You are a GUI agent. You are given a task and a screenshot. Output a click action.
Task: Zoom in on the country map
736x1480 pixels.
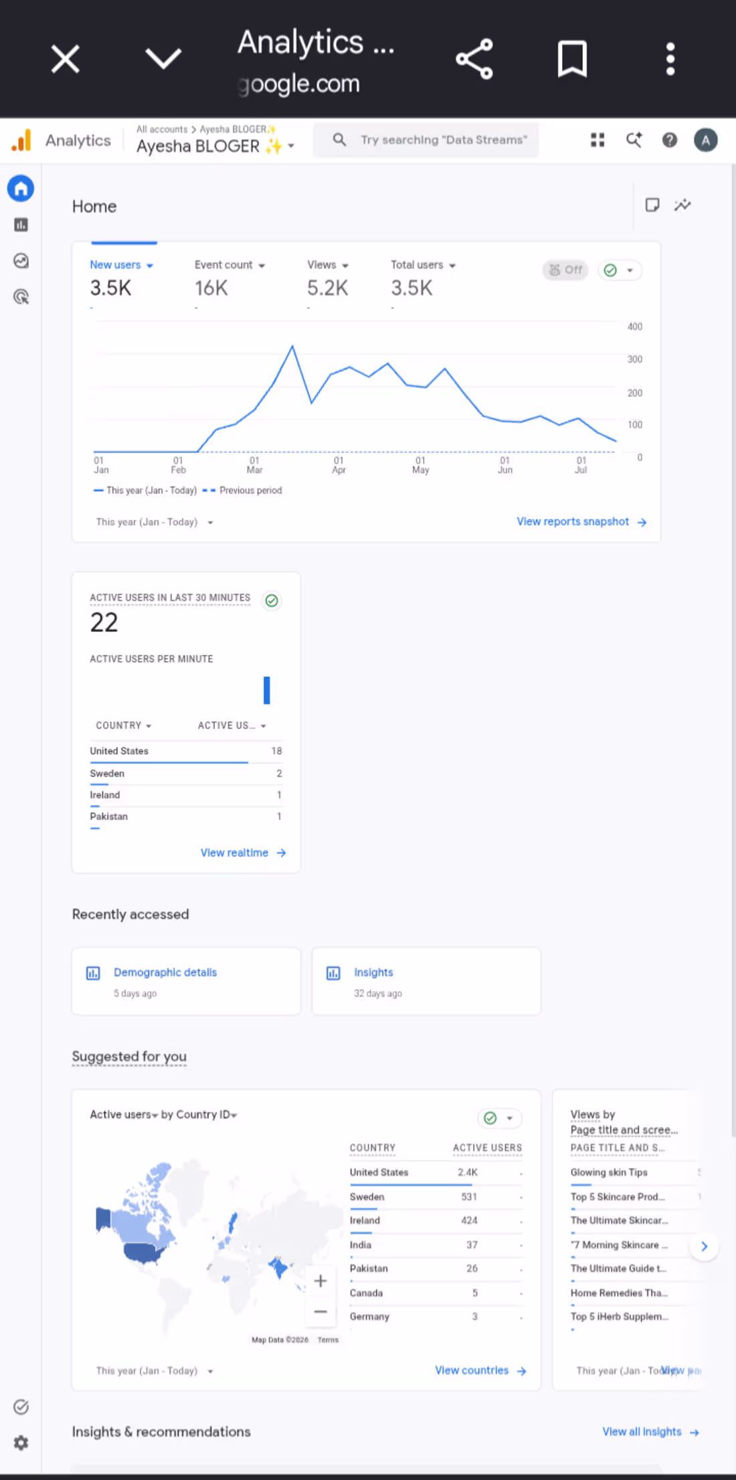[320, 1281]
